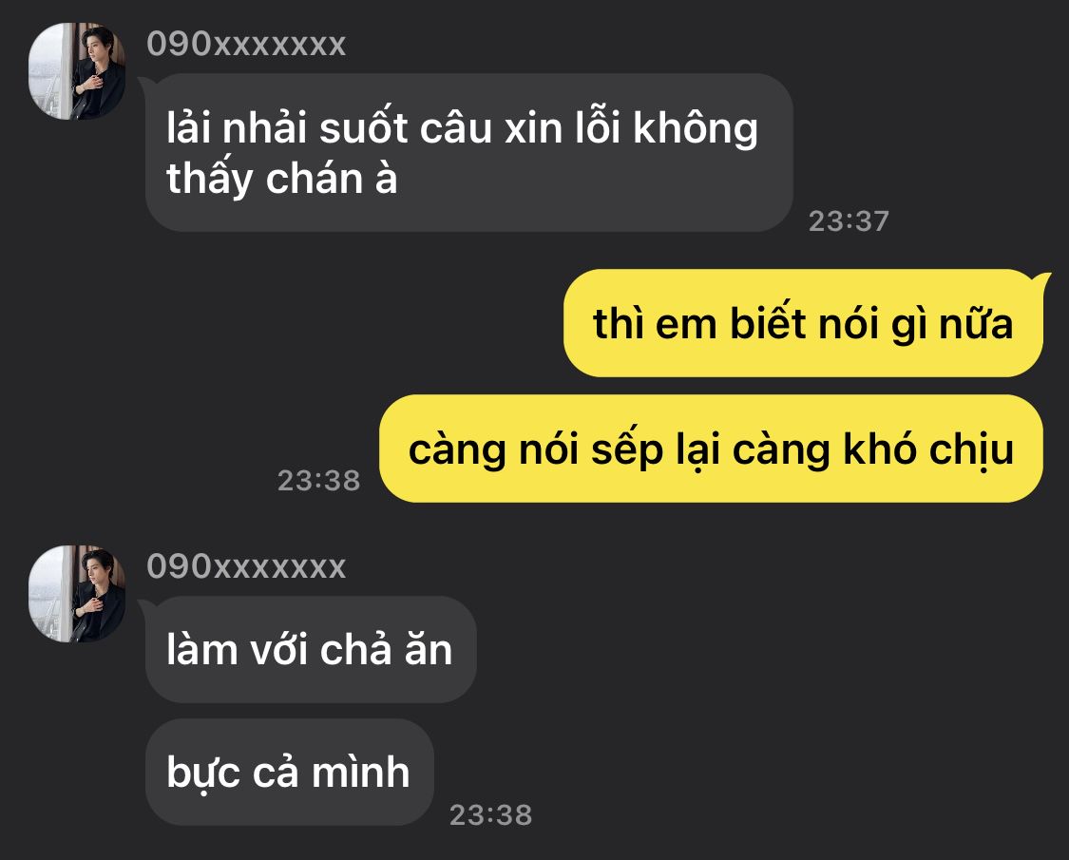Click the words 'khó chịu' in the yellow bubble
This screenshot has height=860, width=1069.
coord(928,450)
